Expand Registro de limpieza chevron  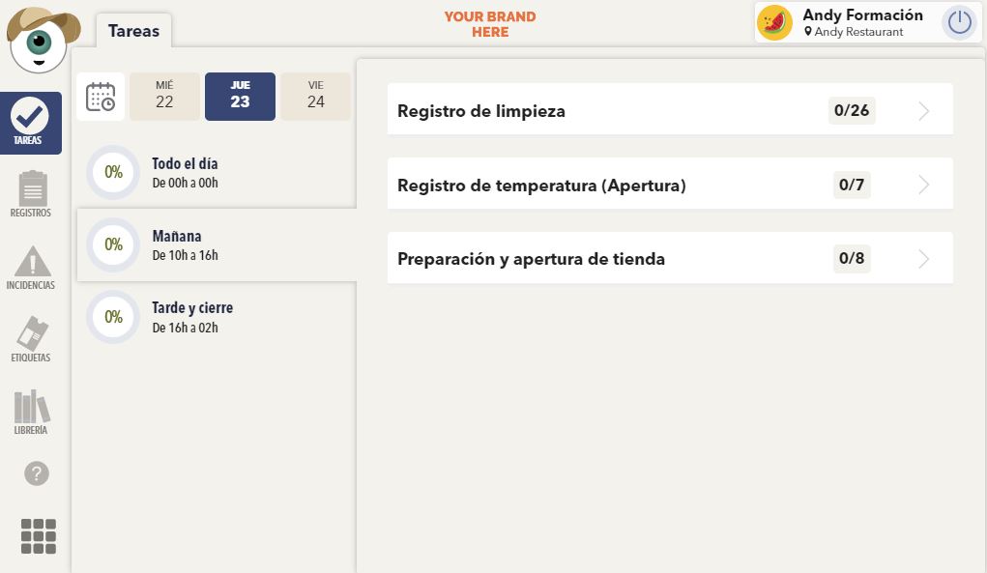pos(923,111)
